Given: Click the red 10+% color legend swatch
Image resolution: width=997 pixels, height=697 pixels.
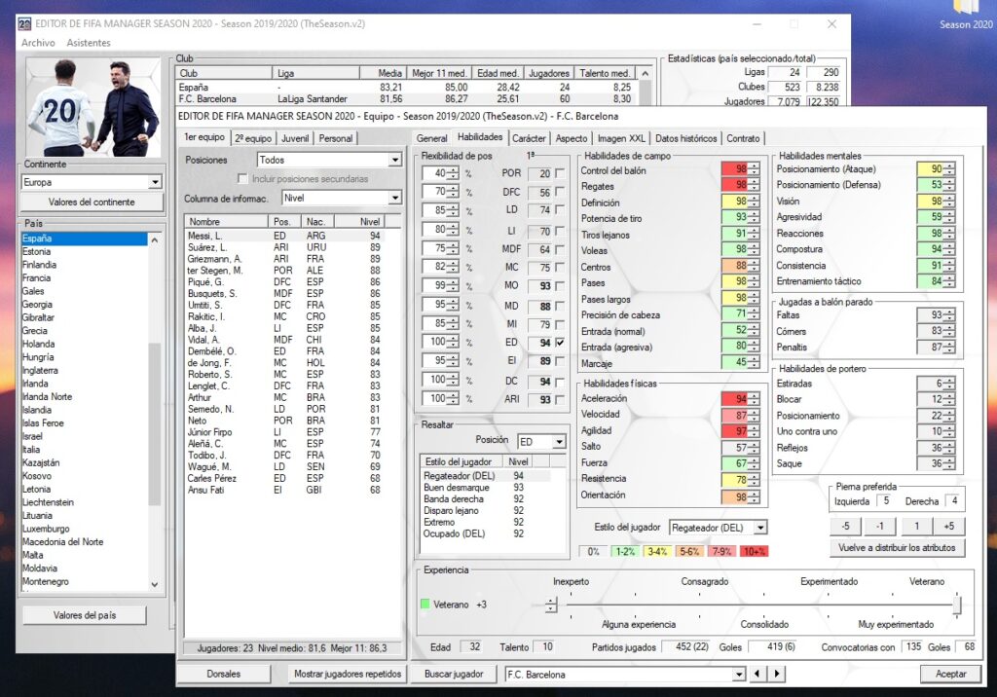Looking at the screenshot, I should tap(755, 551).
